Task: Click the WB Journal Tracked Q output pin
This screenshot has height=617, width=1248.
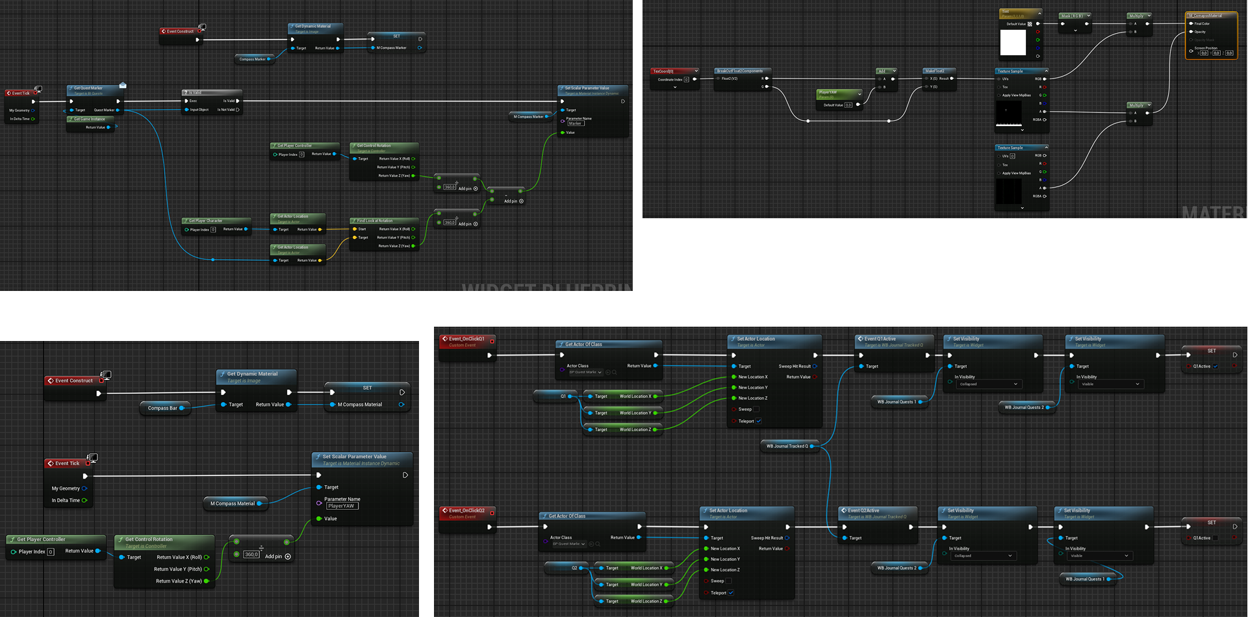Action: click(811, 446)
